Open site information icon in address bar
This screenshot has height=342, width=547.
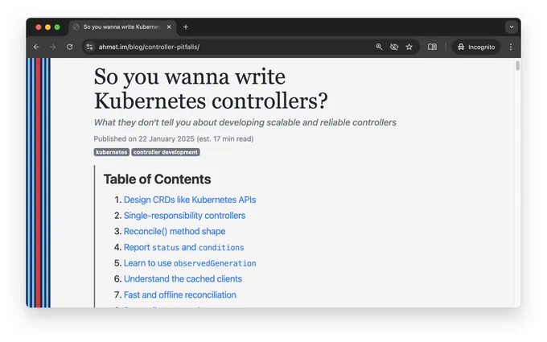89,47
